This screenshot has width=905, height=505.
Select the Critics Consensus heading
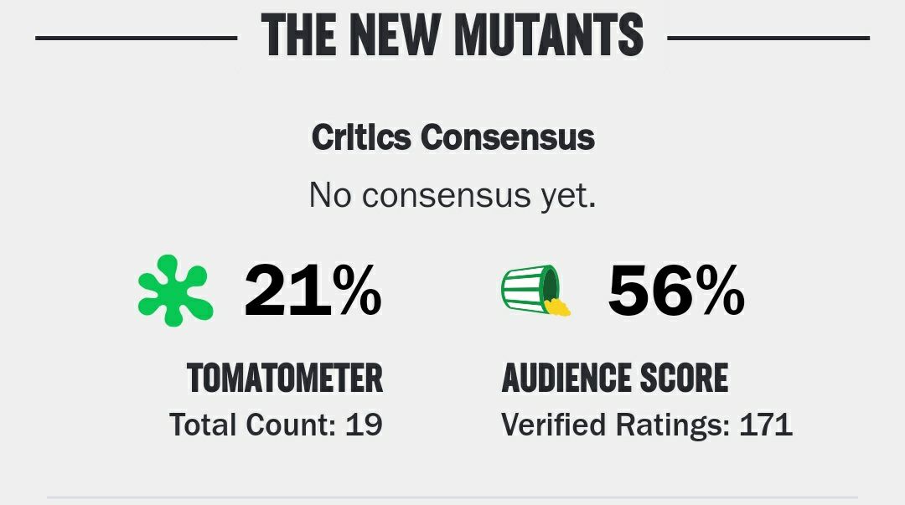452,137
